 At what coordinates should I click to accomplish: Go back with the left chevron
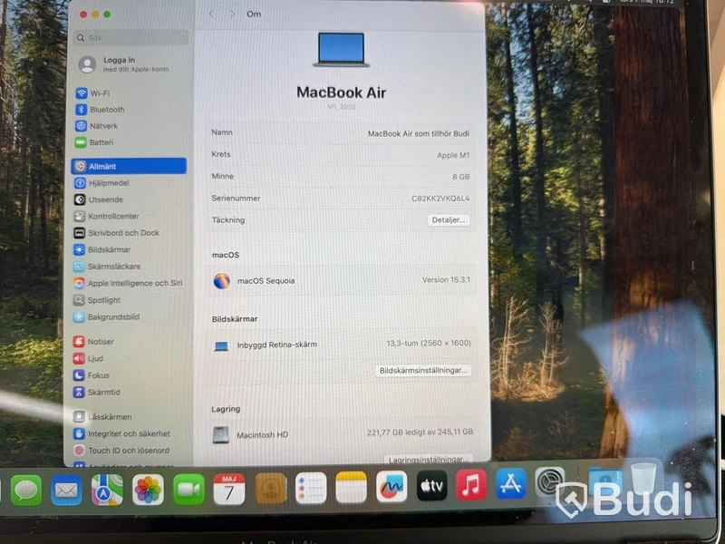tap(212, 15)
